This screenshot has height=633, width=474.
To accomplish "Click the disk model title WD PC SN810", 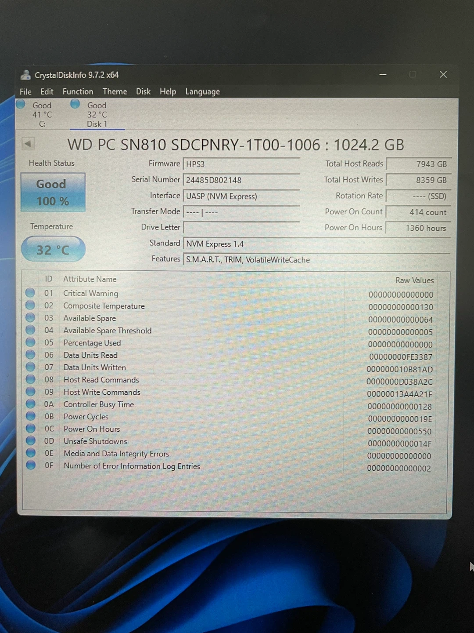I will point(236,145).
